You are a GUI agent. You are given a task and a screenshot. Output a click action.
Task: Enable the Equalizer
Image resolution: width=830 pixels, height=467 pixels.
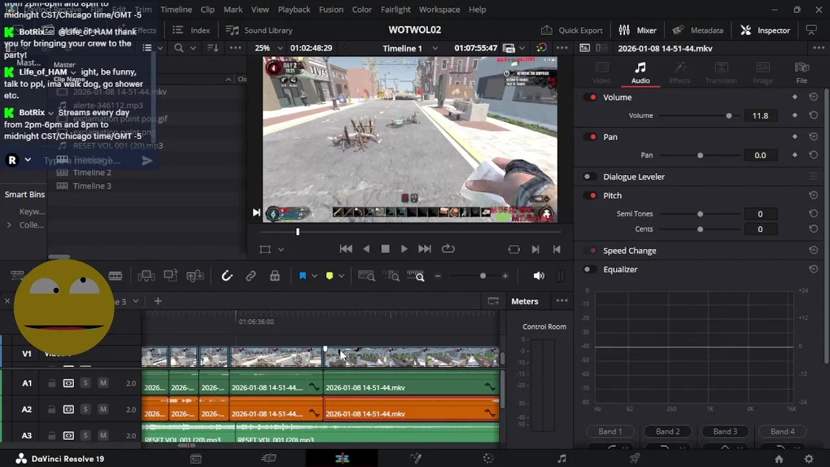click(x=590, y=269)
